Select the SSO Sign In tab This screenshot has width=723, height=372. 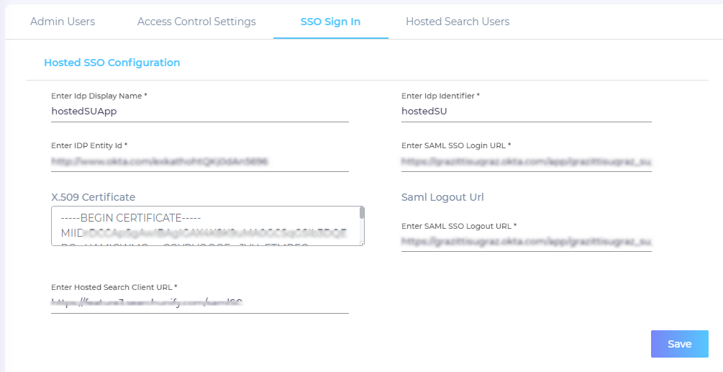pyautogui.click(x=330, y=22)
